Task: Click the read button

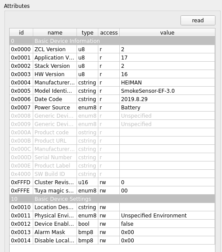Action: click(x=198, y=21)
